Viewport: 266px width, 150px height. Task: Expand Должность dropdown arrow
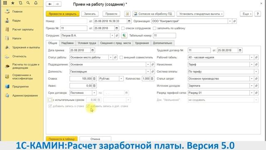(148, 72)
